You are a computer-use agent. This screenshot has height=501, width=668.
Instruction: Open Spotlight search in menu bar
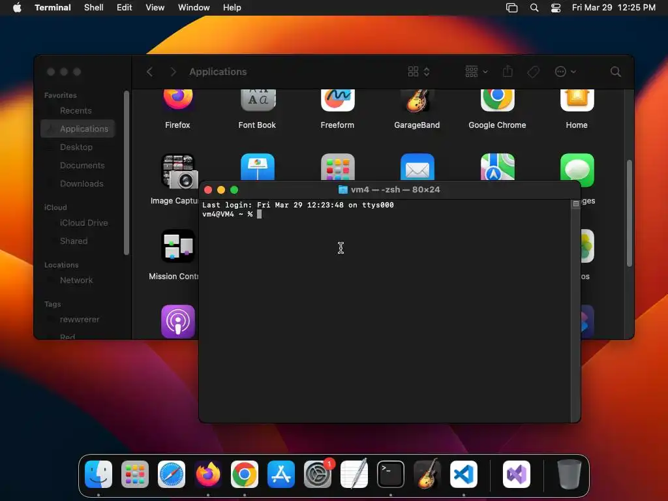534,8
